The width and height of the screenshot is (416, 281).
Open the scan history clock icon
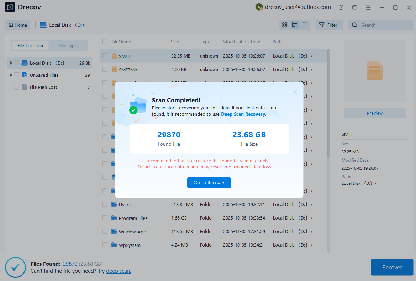[341, 7]
